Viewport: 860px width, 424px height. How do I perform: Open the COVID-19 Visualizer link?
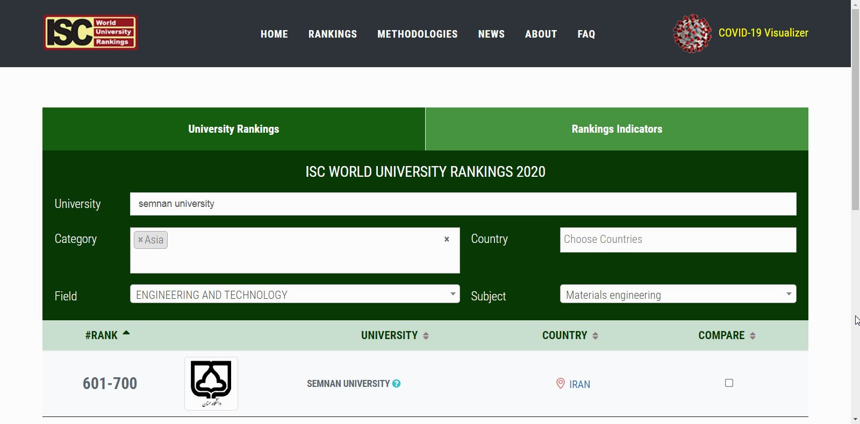[x=763, y=33]
